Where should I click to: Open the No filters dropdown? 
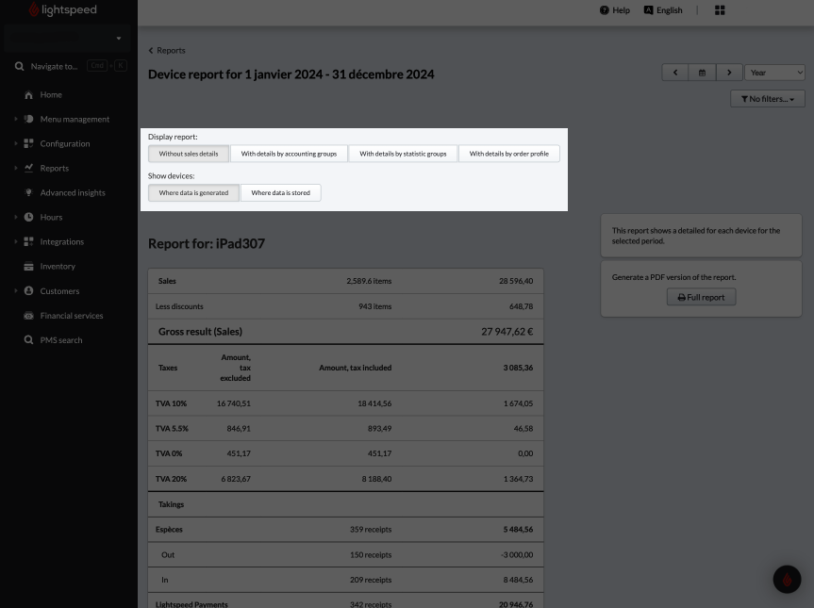point(767,99)
